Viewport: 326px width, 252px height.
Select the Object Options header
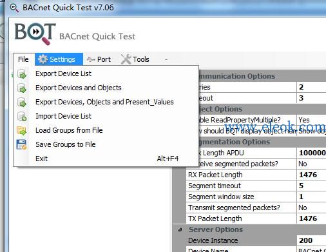pyautogui.click(x=220, y=109)
